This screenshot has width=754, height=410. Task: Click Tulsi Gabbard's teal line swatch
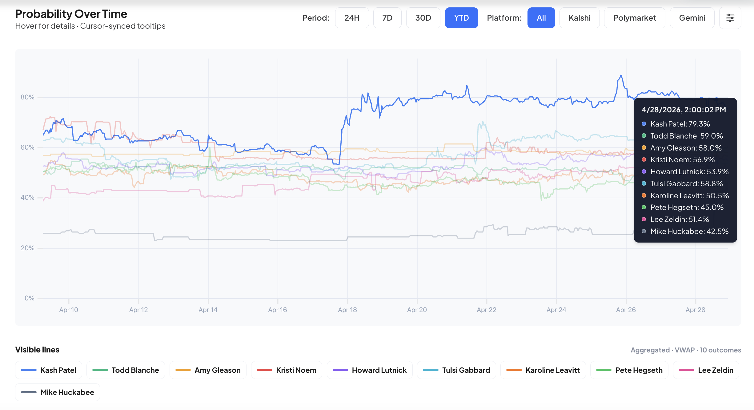(431, 370)
